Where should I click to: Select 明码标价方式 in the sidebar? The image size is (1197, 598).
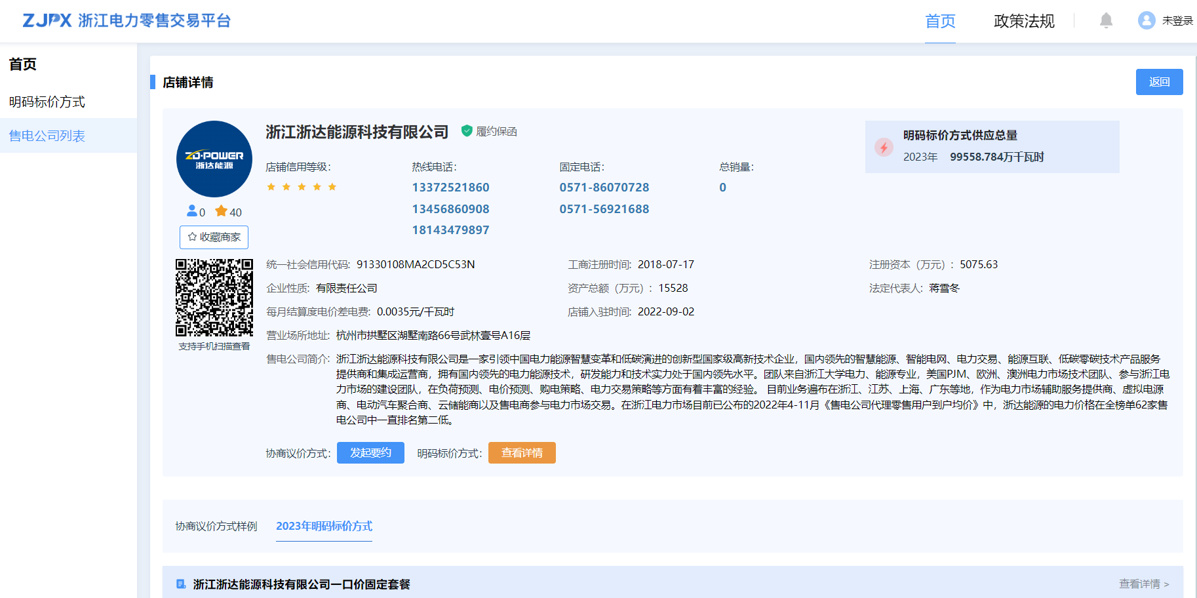[x=47, y=102]
